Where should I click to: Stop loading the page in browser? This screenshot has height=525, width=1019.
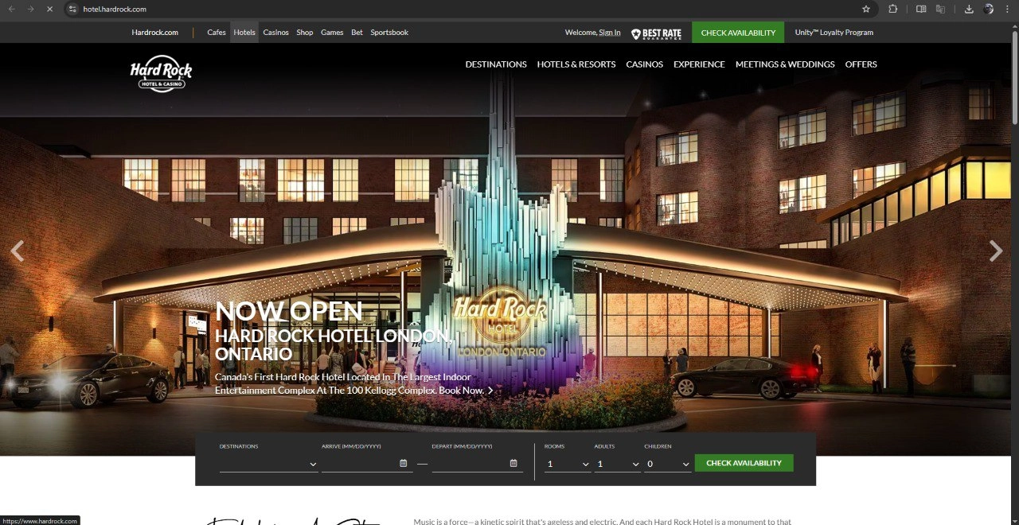pyautogui.click(x=49, y=9)
